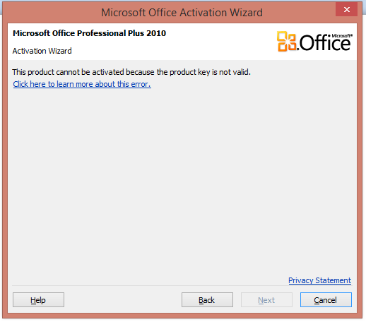The width and height of the screenshot is (366, 322).
Task: Click here to learn more about this error
Action: tap(82, 84)
